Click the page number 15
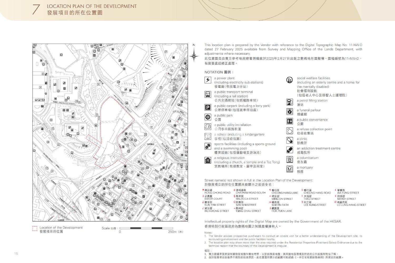Screen dimensions: 395x263 [x=16, y=254]
